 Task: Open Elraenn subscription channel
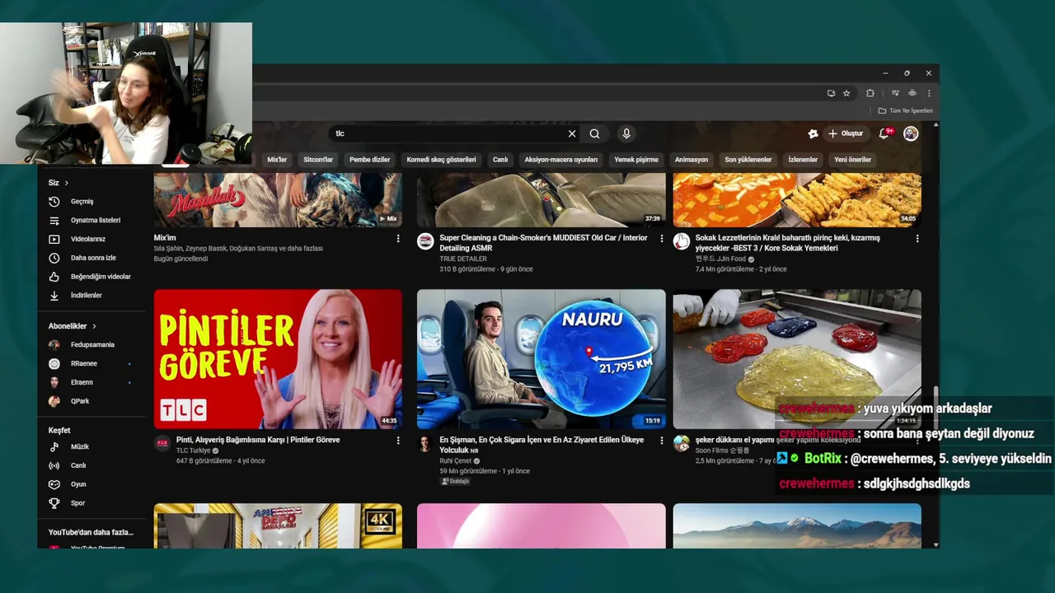click(82, 383)
